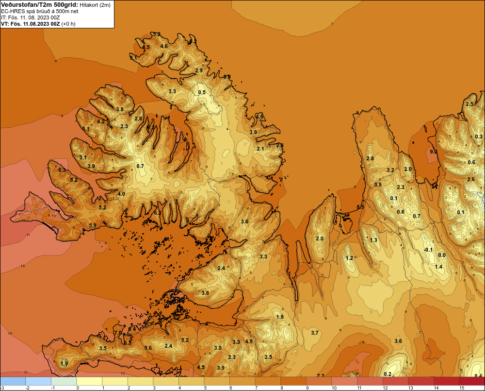The width and height of the screenshot is (485, 391).
Task: Pick the legend color between -2 and -1
Action: [x=38, y=381]
